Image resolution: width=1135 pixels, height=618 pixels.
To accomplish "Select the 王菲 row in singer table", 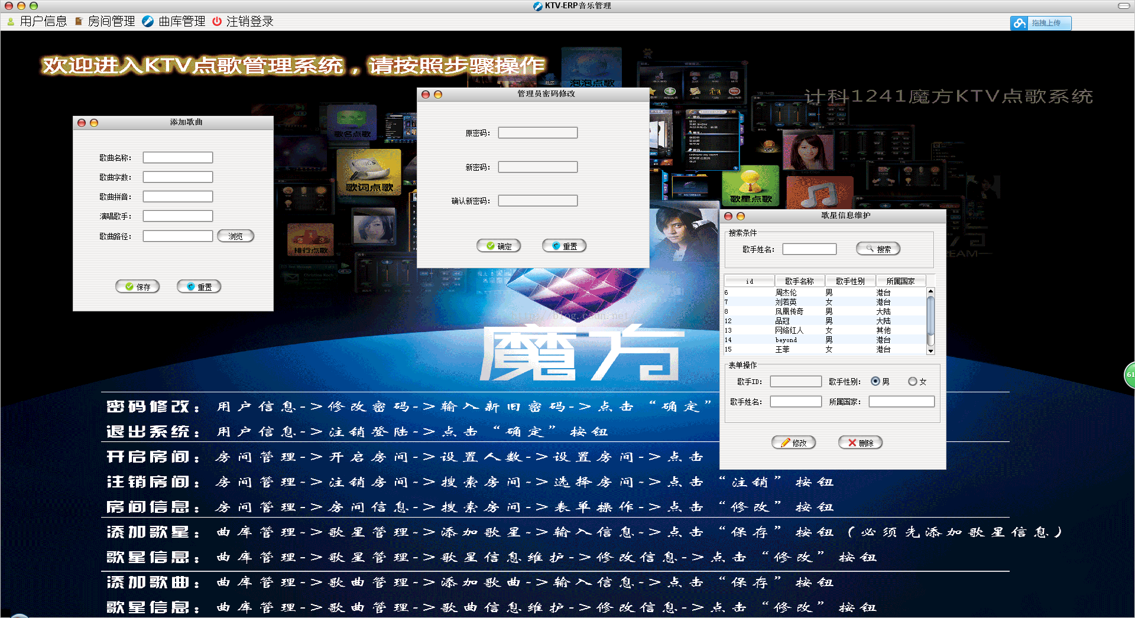I will (825, 349).
